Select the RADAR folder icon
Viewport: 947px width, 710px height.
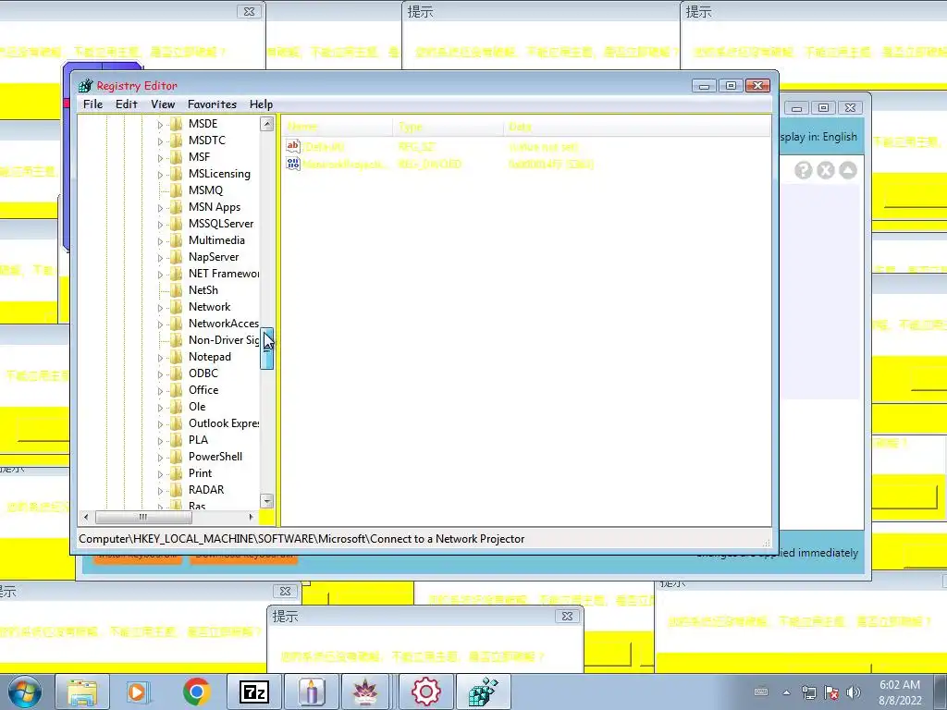pyautogui.click(x=176, y=490)
